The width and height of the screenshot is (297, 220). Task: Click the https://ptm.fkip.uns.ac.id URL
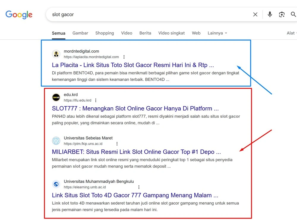[83, 144]
